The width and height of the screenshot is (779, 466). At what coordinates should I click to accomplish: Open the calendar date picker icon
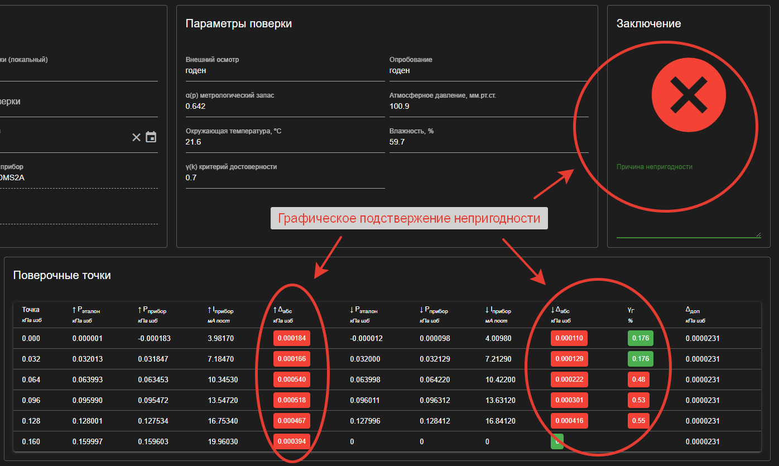click(151, 137)
